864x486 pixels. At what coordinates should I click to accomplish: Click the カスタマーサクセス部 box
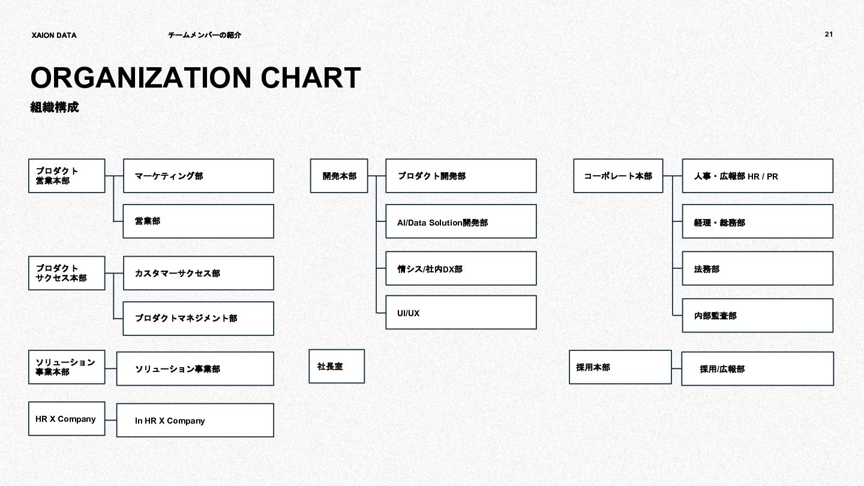tap(199, 273)
